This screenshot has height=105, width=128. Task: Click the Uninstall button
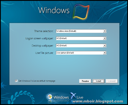[x=112, y=81]
